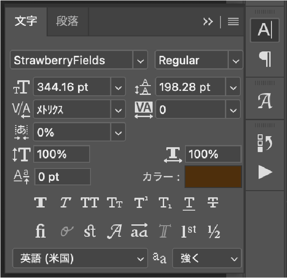Viewport: 287px width, 278px height.
Task: Switch to the 文字 tab
Action: 26,21
